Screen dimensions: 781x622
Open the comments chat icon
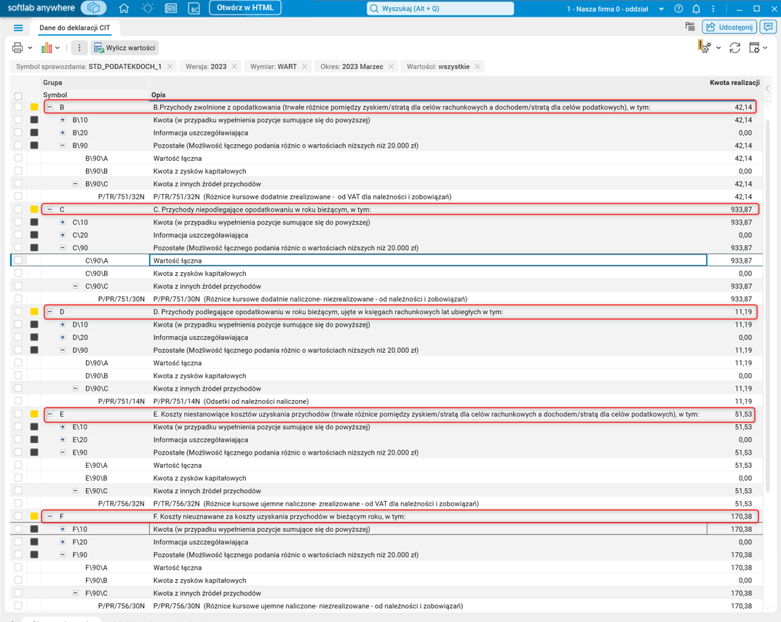[x=769, y=27]
